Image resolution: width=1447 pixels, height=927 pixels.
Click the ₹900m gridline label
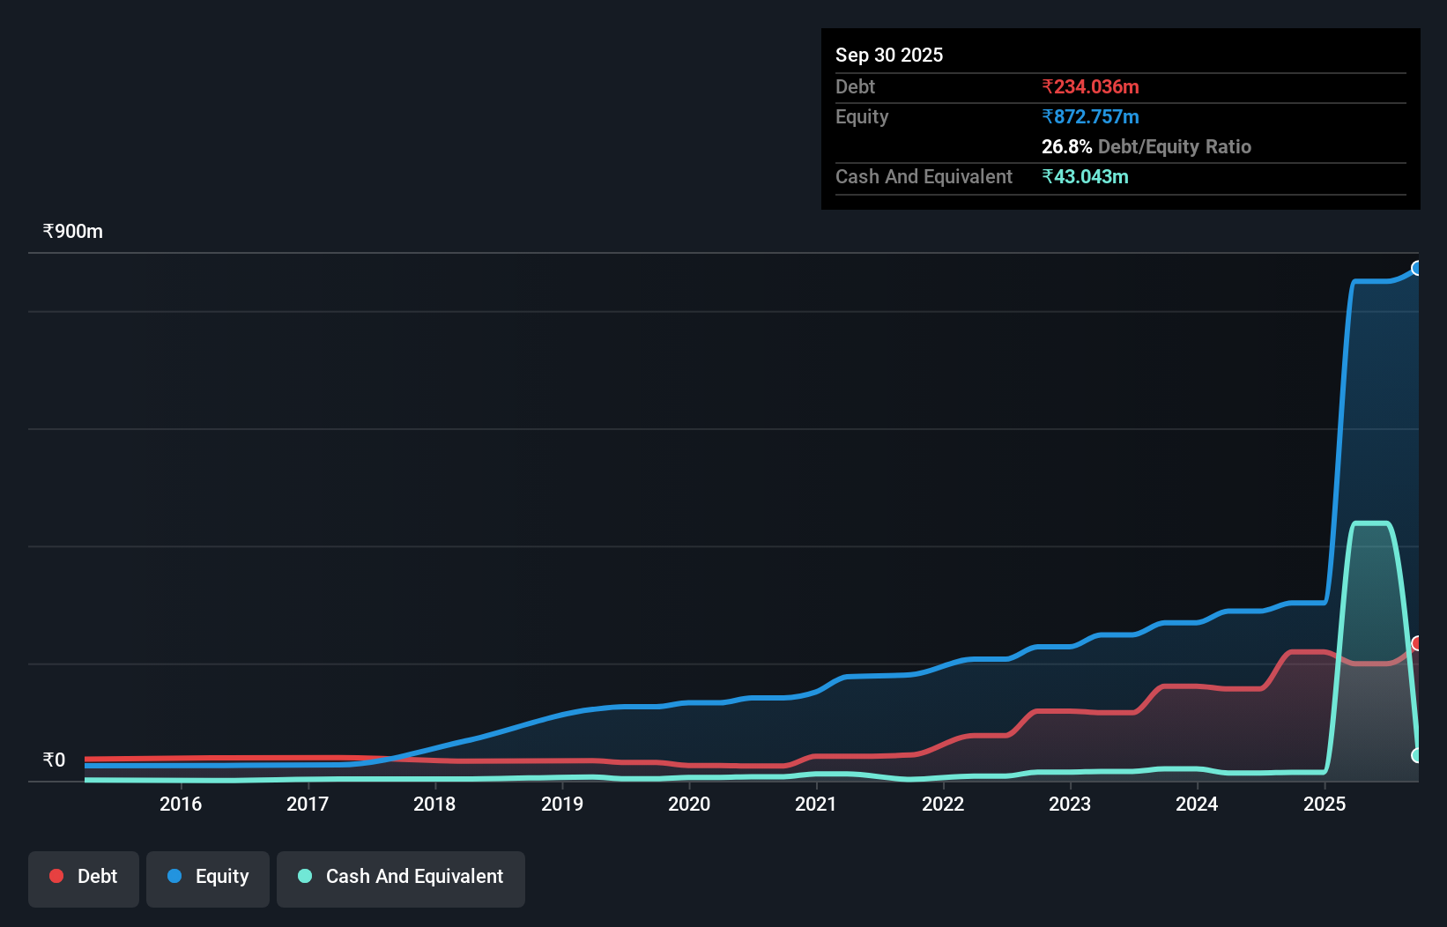coord(72,231)
